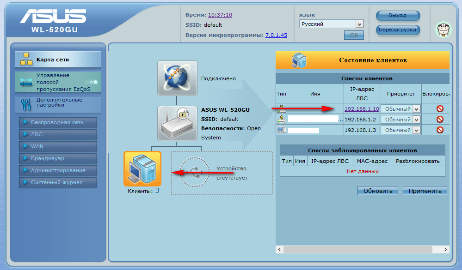
Task: Click the scrollbar right arrow
Action: point(446,249)
